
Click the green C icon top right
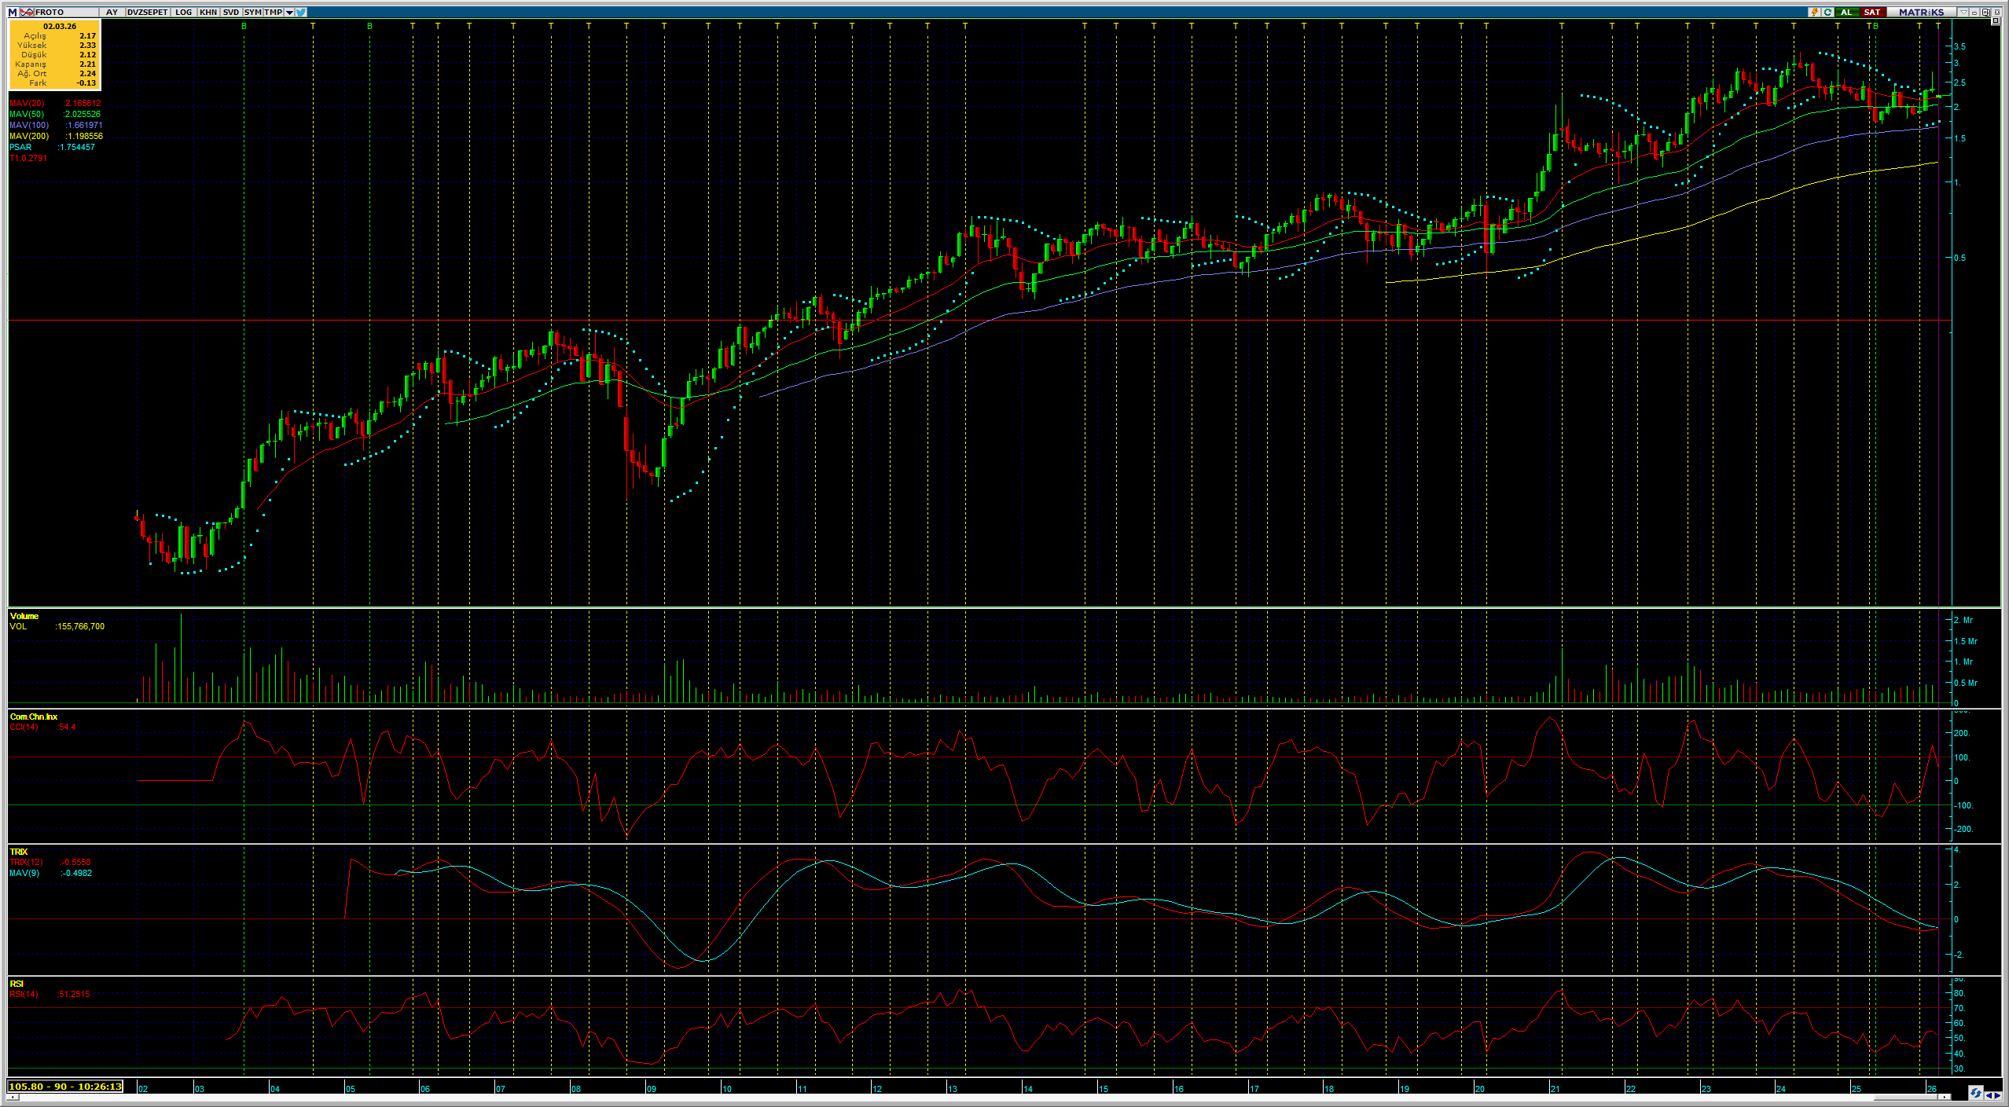(x=1827, y=12)
